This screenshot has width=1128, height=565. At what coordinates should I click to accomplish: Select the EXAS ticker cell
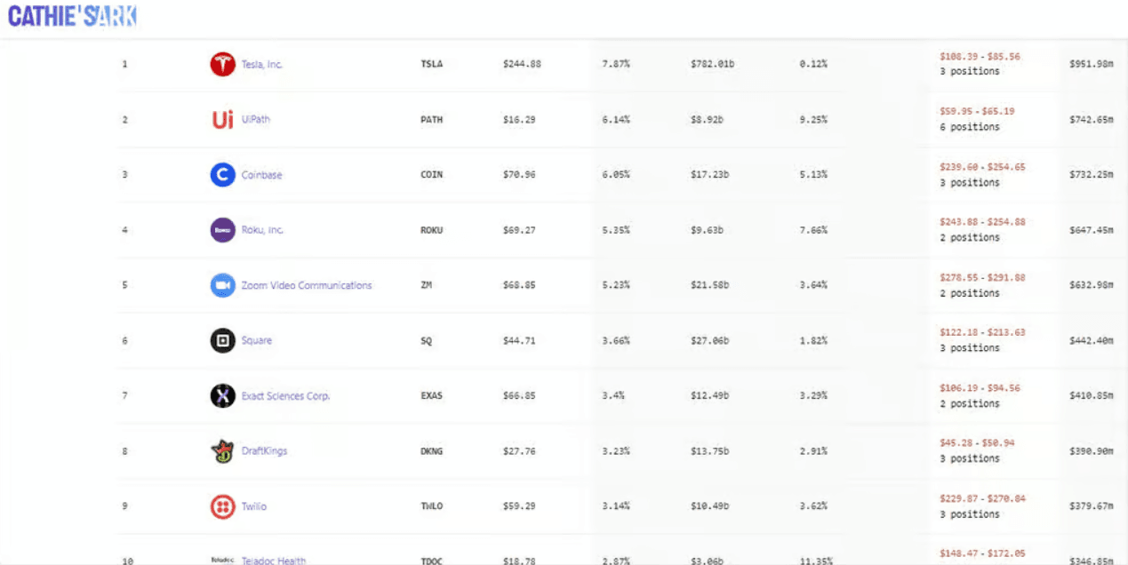(431, 396)
